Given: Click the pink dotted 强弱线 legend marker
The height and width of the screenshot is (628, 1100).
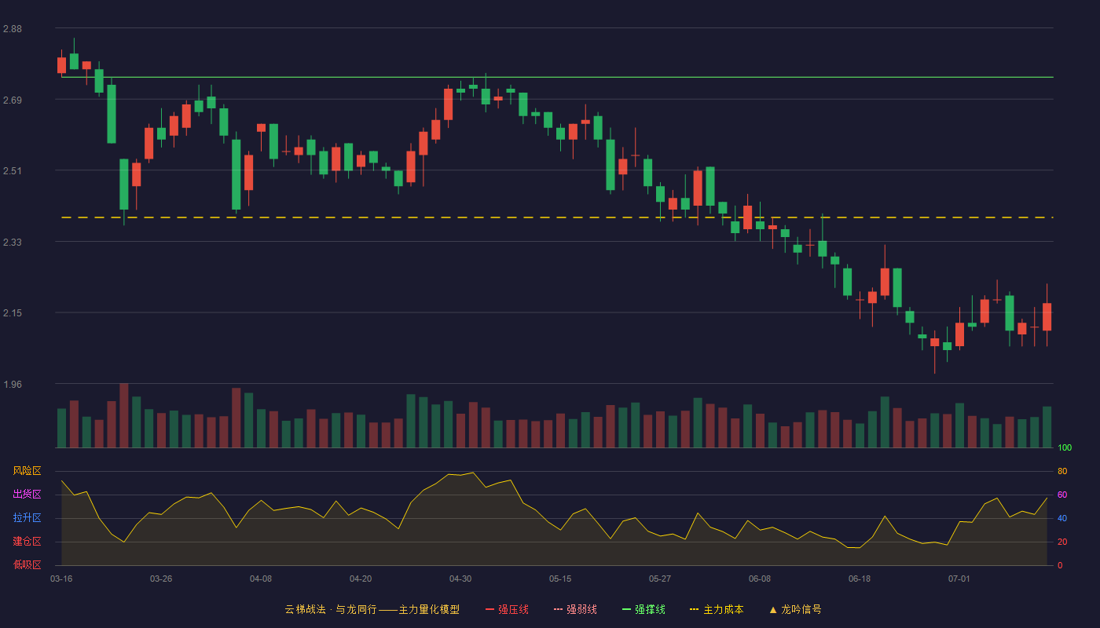Looking at the screenshot, I should coord(558,609).
